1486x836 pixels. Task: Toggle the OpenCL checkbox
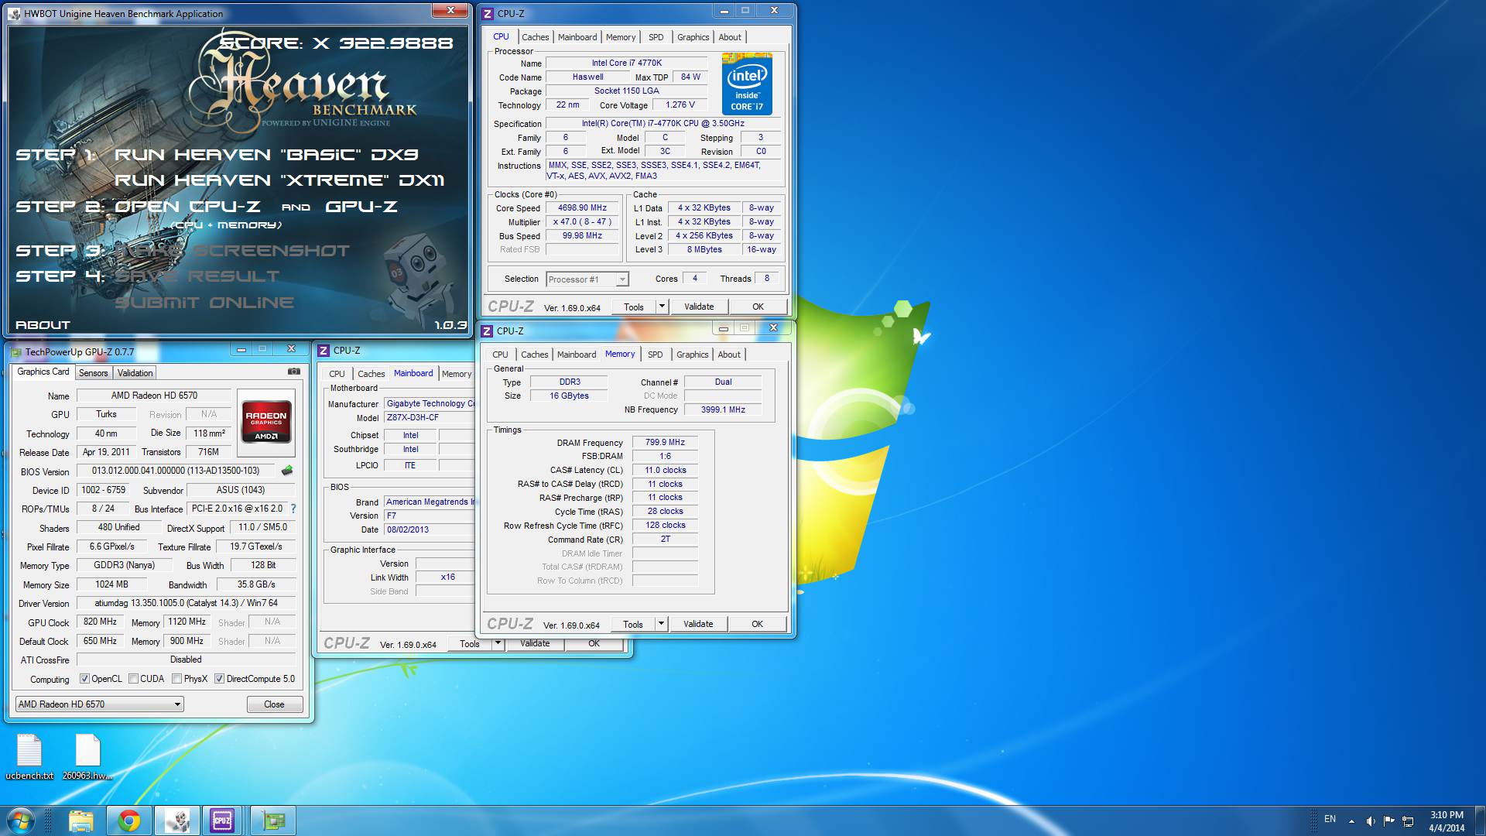[x=84, y=679]
